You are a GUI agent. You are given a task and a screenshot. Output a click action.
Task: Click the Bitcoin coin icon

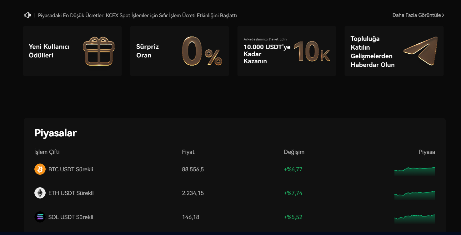40,169
